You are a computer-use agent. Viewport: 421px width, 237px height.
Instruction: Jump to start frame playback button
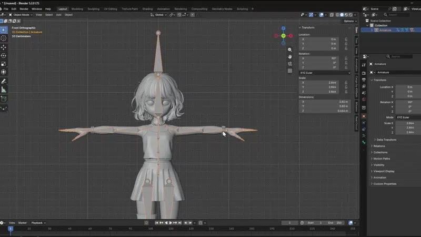(156, 223)
